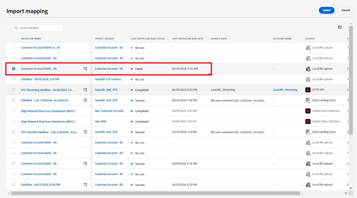Viewport: 357px width, 198px height.
Task: Open Saurabh CSV Schema dataset link
Action: coord(108,79)
